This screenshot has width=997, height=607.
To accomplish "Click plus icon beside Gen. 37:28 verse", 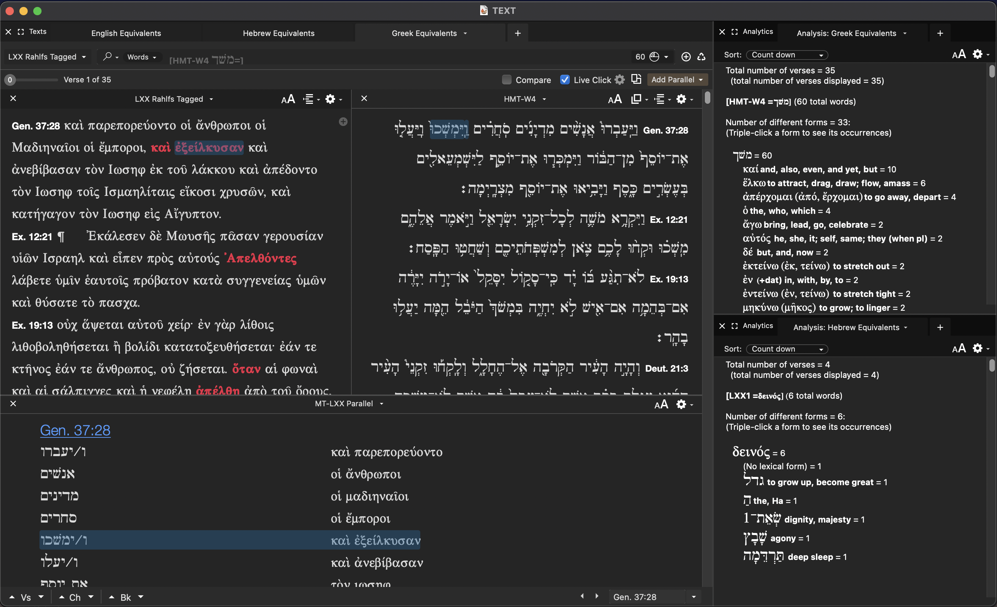I will (343, 122).
